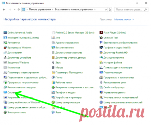Click the Uninstall Tool icon

click(101, 38)
